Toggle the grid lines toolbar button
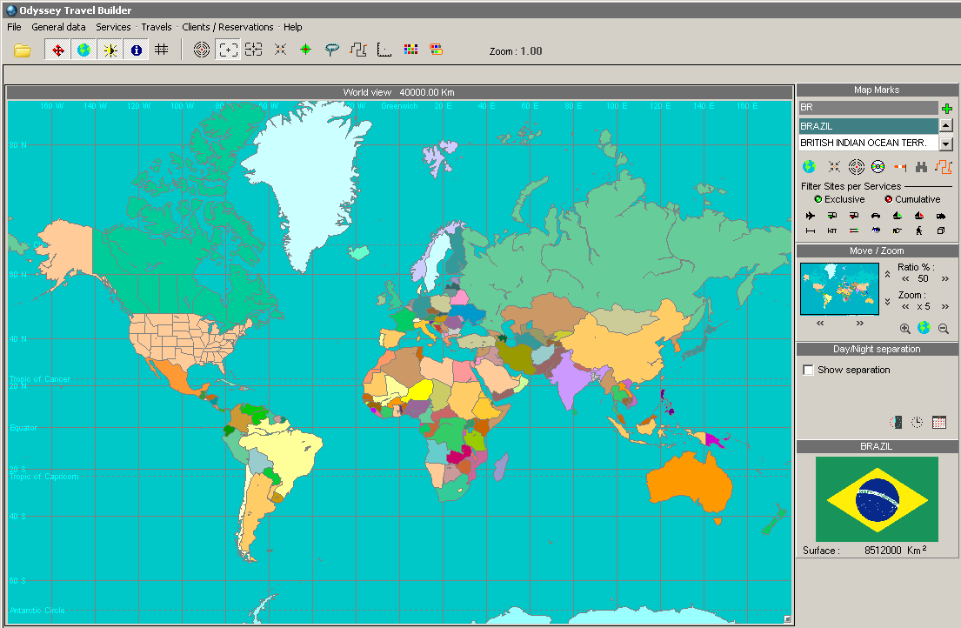 (x=162, y=50)
